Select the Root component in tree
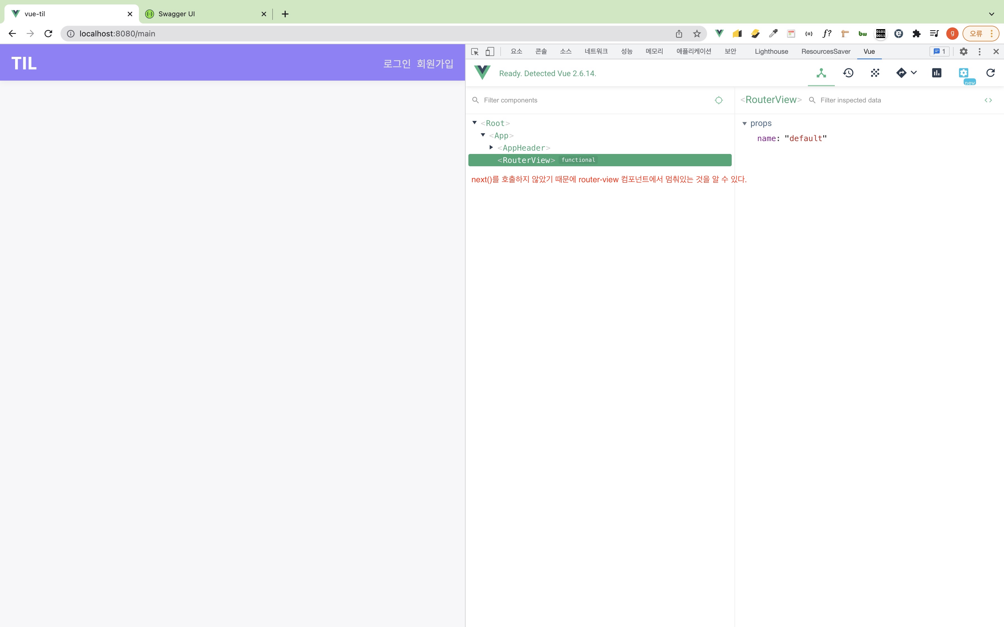 click(x=495, y=123)
